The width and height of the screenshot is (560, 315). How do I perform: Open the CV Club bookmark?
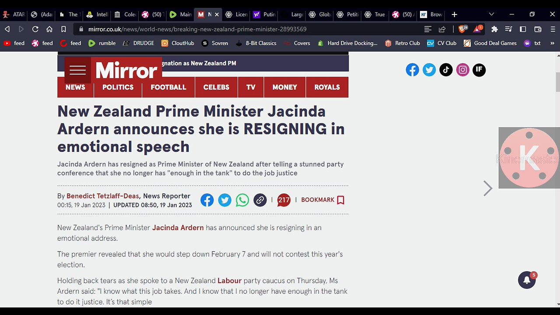pos(441,43)
